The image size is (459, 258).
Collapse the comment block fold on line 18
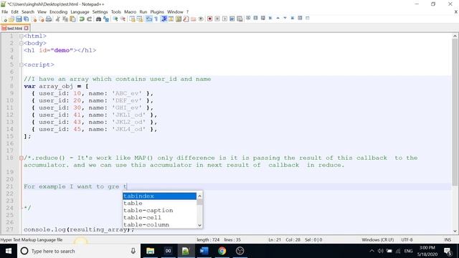[x=21, y=158]
